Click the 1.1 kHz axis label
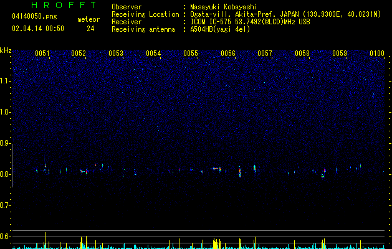 coord(5,81)
